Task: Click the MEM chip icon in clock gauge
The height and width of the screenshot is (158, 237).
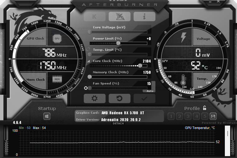Action: 57,79
